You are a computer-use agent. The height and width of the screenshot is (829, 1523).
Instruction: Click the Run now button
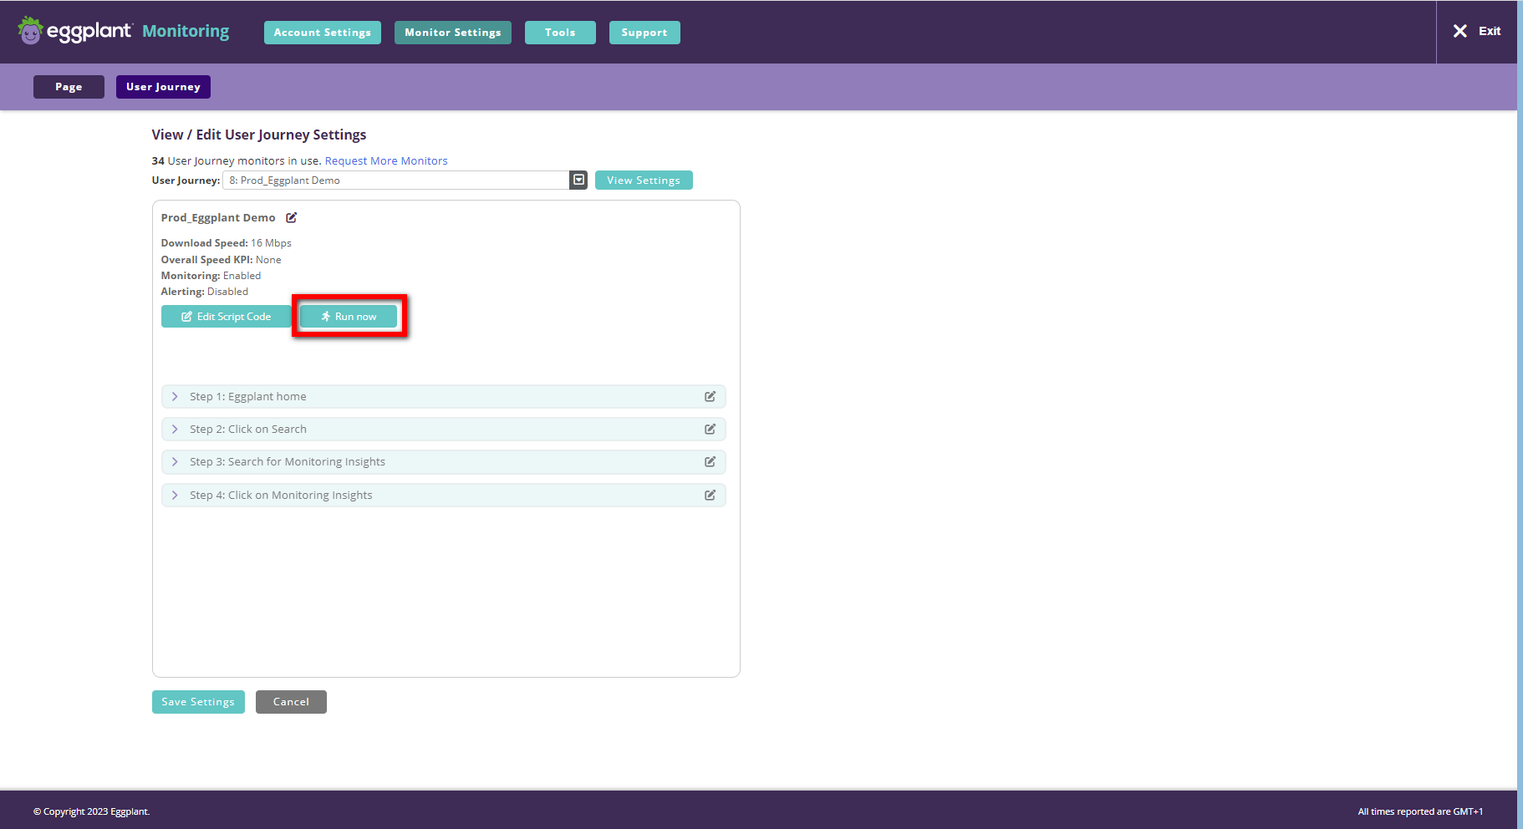pos(349,317)
